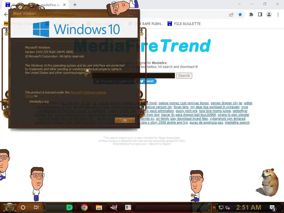The height and width of the screenshot is (213, 284).
Task: Open 'my dear lisa download in uyiravani' link
Action: (x=215, y=107)
